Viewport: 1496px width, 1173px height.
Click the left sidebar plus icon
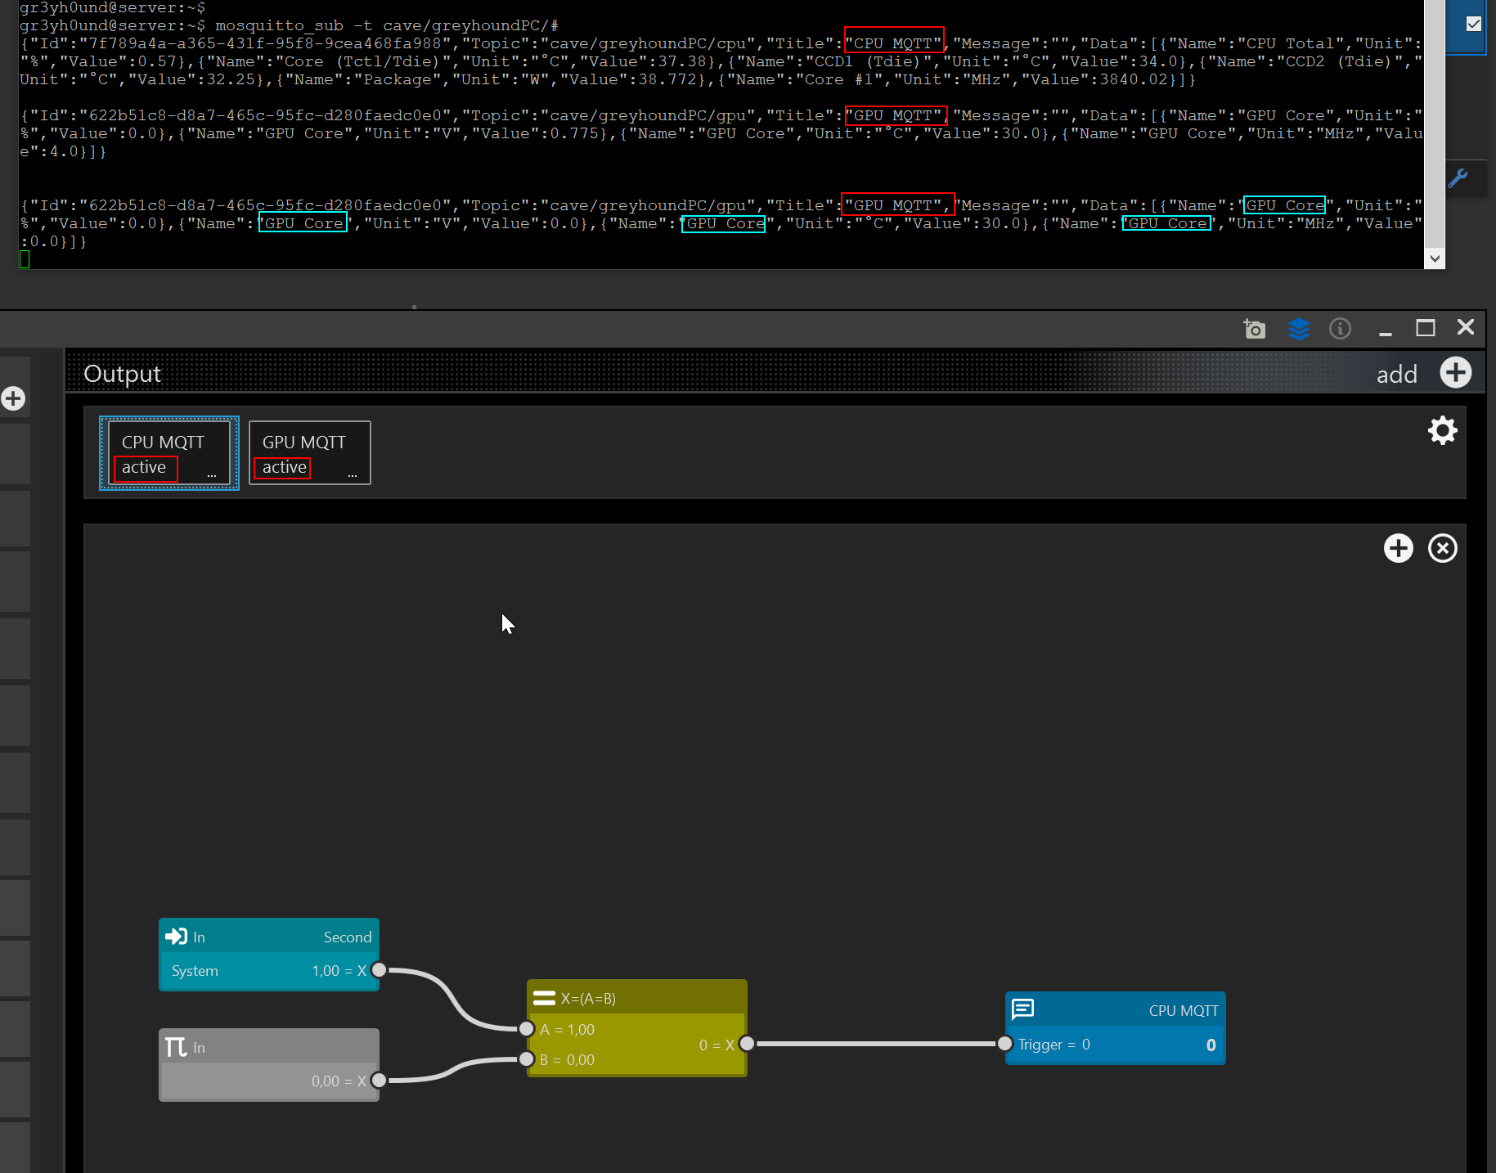pyautogui.click(x=13, y=398)
